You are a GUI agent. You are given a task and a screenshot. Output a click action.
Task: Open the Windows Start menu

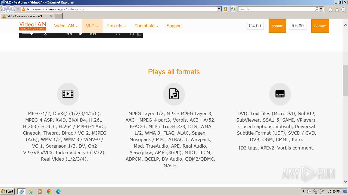[8, 191]
